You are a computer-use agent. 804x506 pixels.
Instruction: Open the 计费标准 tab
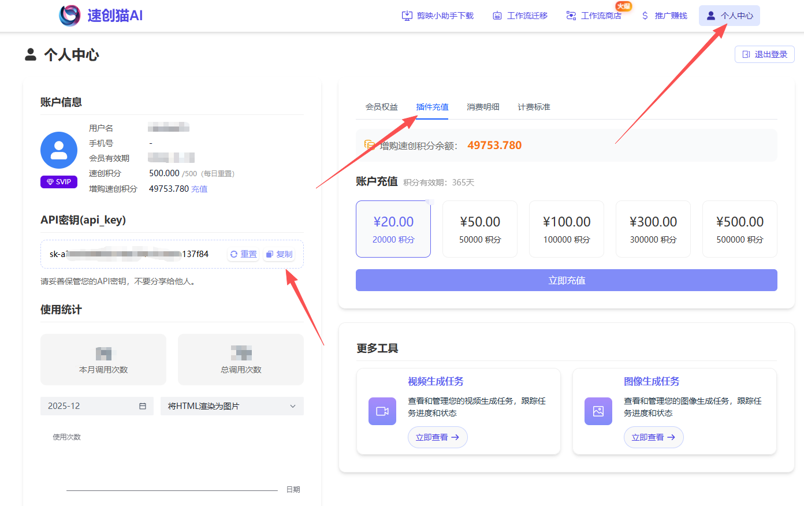pos(534,107)
